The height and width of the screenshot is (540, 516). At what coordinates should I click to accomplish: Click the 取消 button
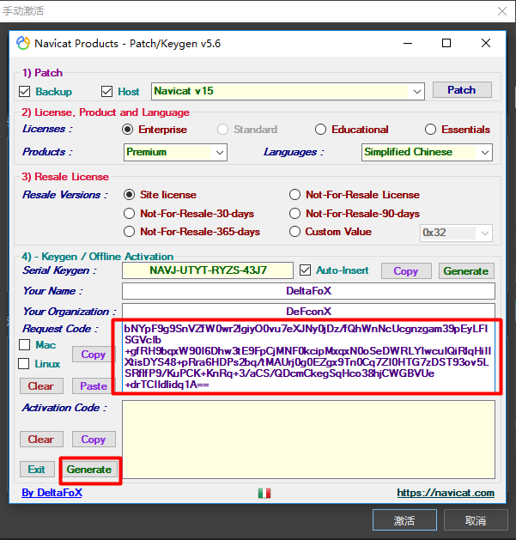476,520
